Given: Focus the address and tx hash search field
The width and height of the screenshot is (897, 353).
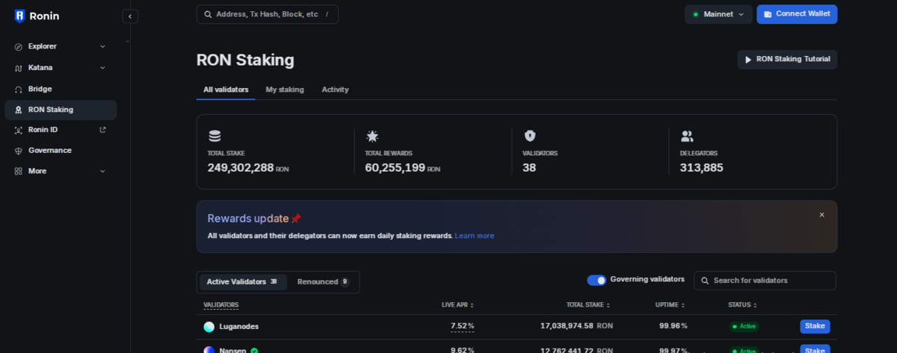Looking at the screenshot, I should [x=268, y=14].
